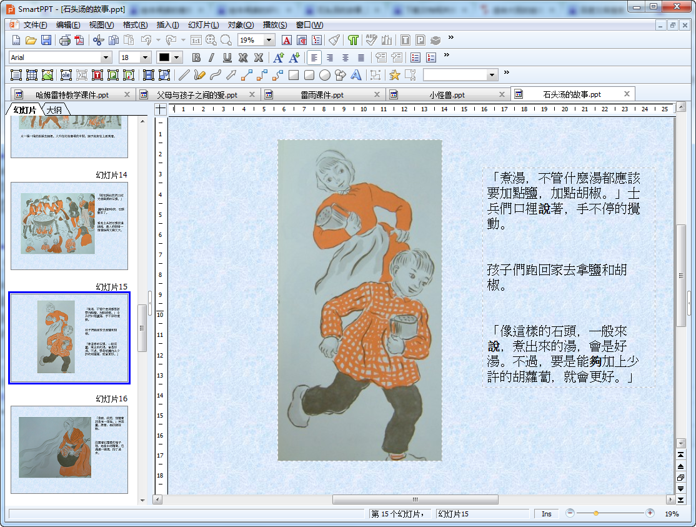Open the yellow star animation icon
Viewport: 696px width, 527px height.
394,75
